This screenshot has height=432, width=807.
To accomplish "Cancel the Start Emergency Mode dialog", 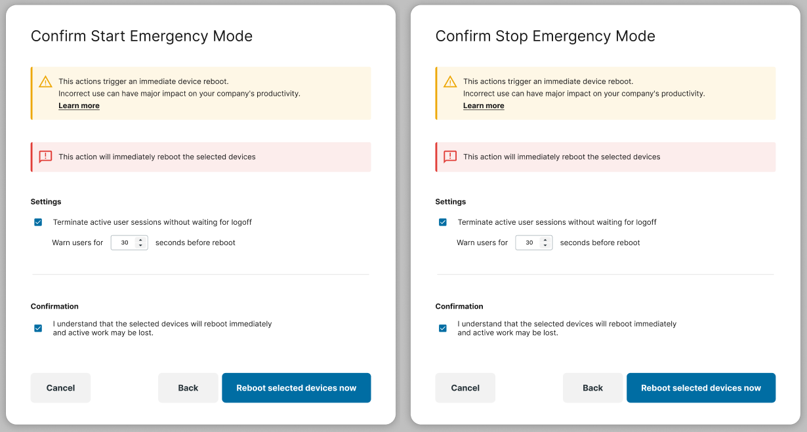I will coord(60,388).
